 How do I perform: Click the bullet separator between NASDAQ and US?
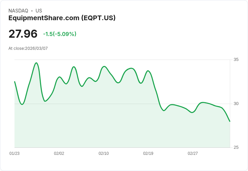click(x=32, y=11)
